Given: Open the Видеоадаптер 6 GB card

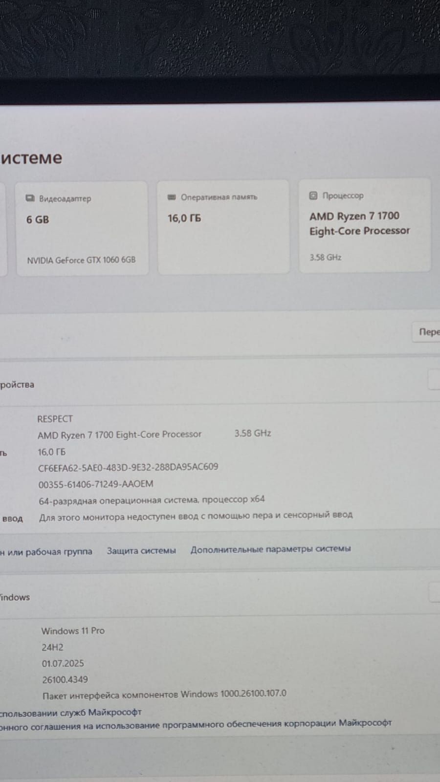Looking at the screenshot, I should (x=82, y=228).
